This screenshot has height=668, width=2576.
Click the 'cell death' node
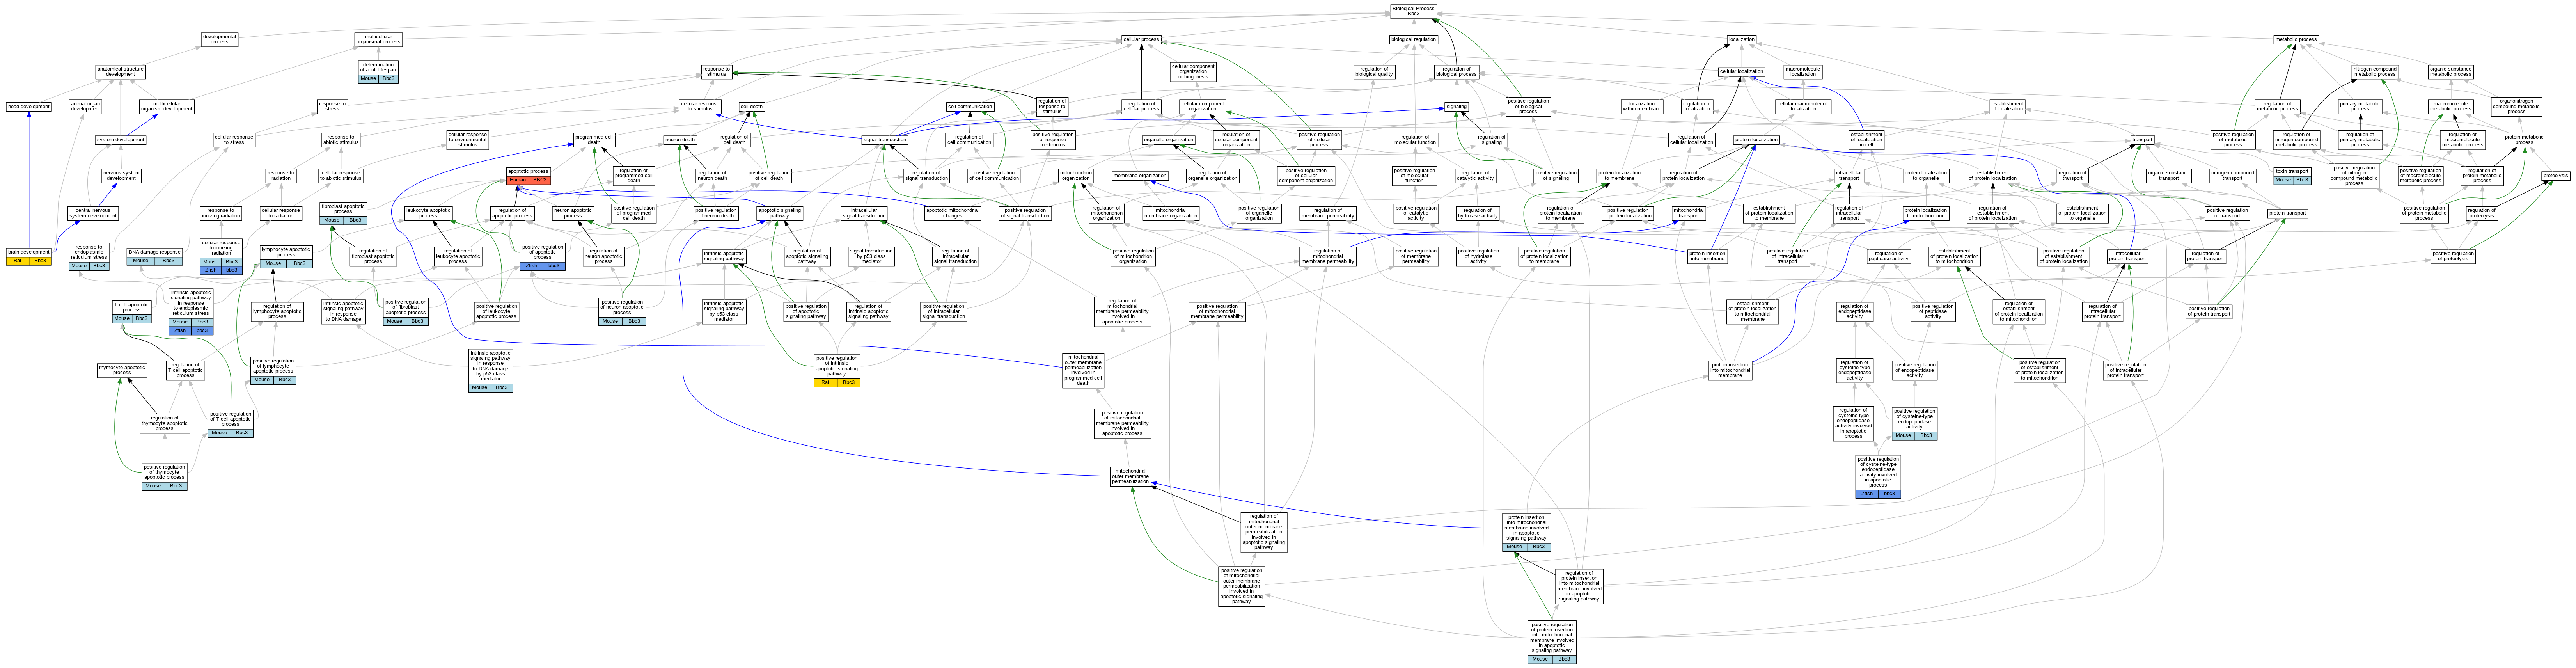pyautogui.click(x=752, y=107)
